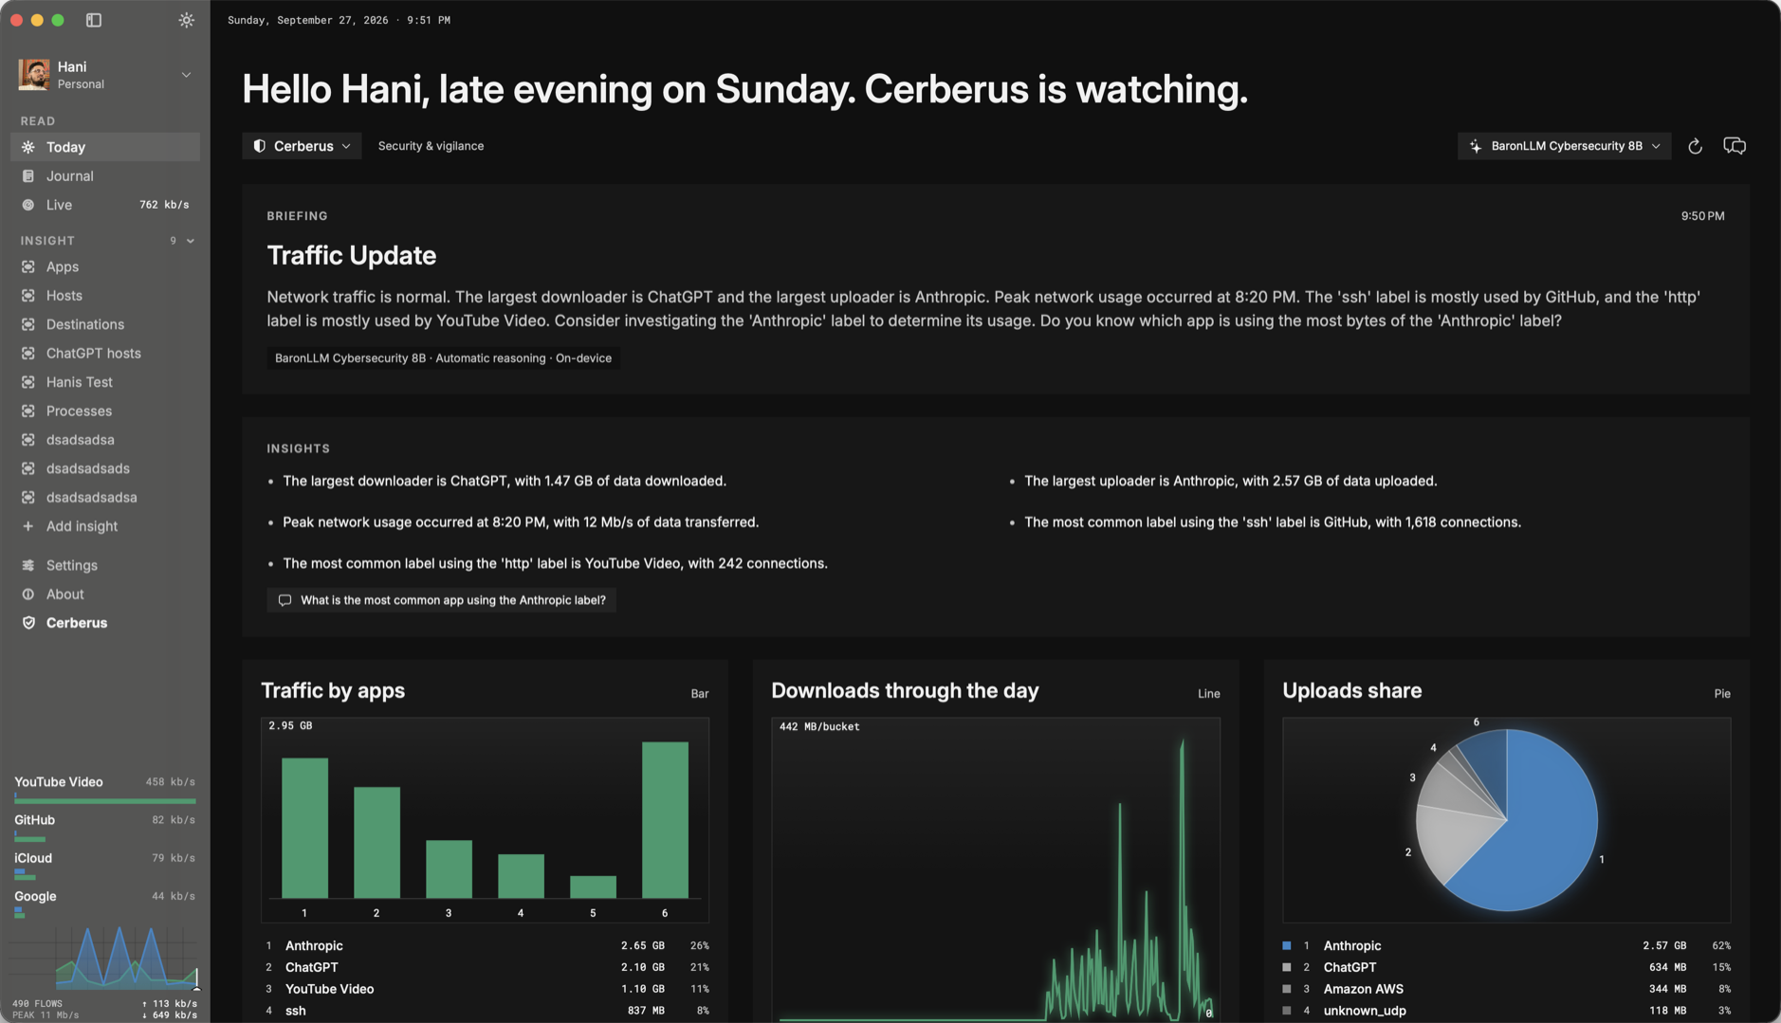The width and height of the screenshot is (1781, 1023).
Task: Collapse the Insight section chevron
Action: (x=191, y=241)
